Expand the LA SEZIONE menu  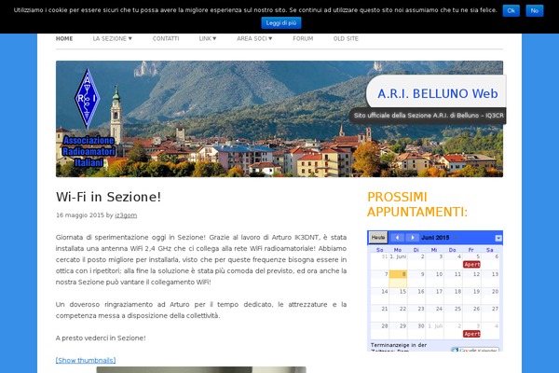pos(113,38)
